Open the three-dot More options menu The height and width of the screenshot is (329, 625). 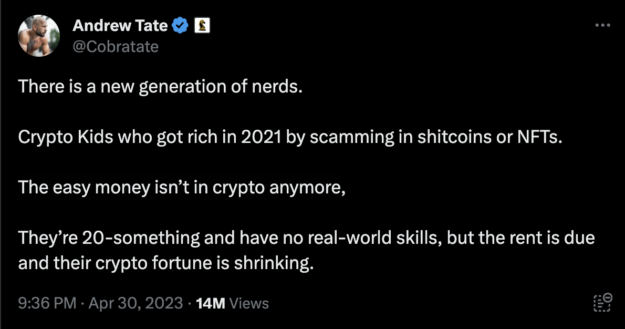pos(601,25)
